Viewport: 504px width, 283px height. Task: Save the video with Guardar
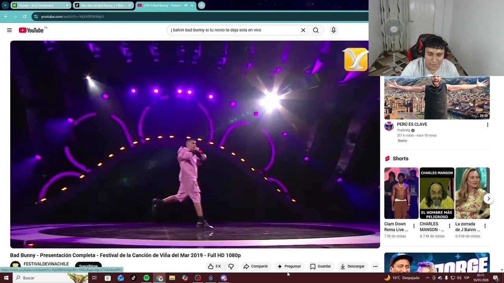321,266
